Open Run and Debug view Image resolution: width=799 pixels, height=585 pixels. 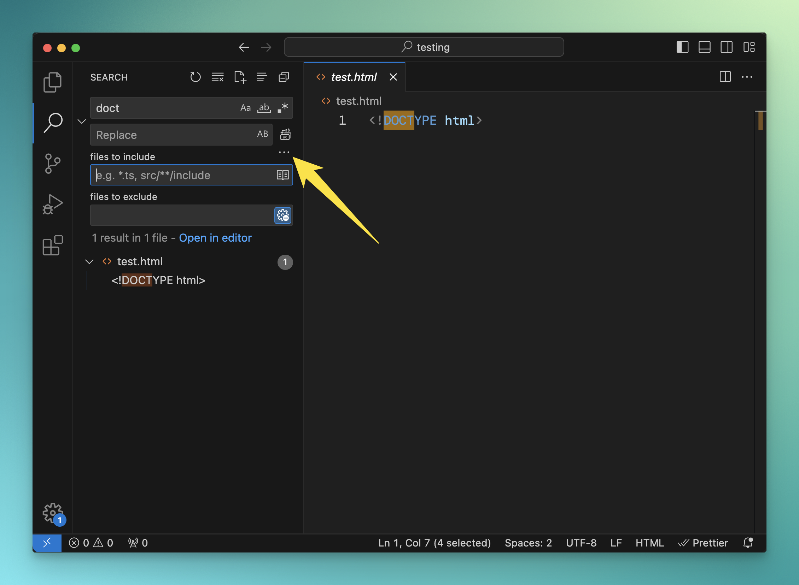point(52,204)
